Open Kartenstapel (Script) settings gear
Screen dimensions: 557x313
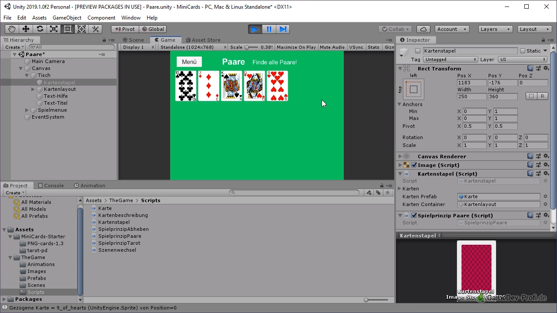[546, 174]
